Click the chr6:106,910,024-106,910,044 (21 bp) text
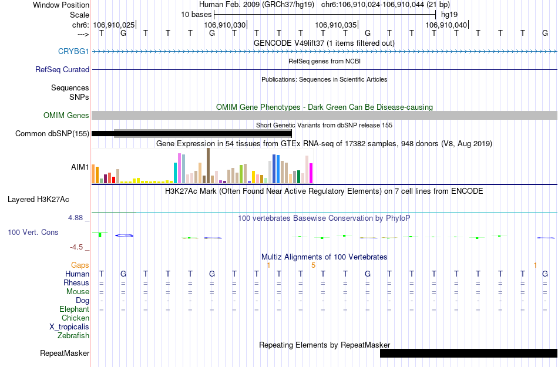Viewport: 558px width, 367px height. (x=385, y=5)
